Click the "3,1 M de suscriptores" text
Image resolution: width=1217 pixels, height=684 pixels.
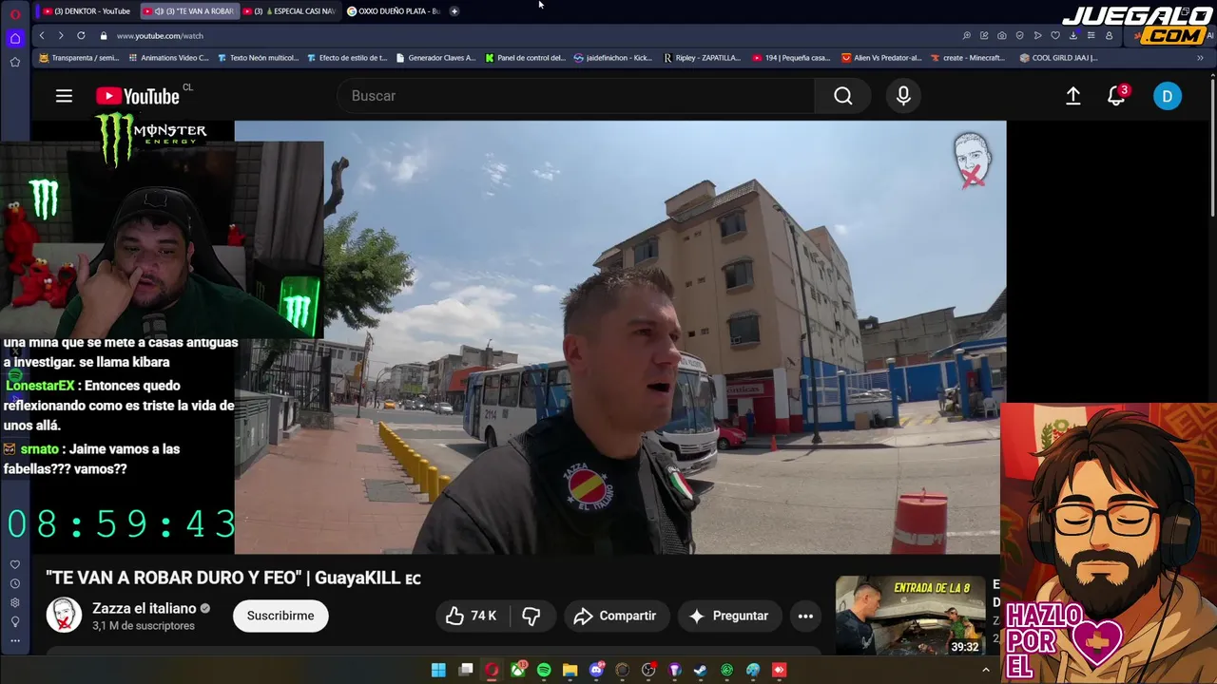pyautogui.click(x=144, y=626)
